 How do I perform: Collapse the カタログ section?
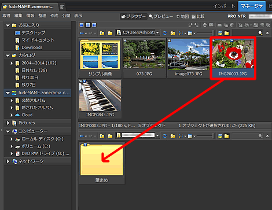click(8, 56)
